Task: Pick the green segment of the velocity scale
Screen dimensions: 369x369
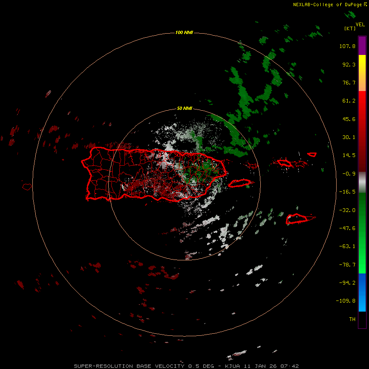Action: click(362, 233)
